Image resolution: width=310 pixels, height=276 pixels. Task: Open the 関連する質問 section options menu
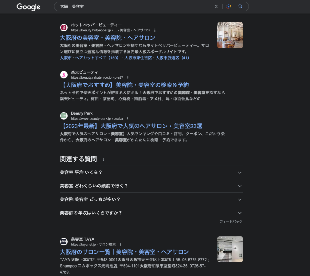click(x=104, y=159)
